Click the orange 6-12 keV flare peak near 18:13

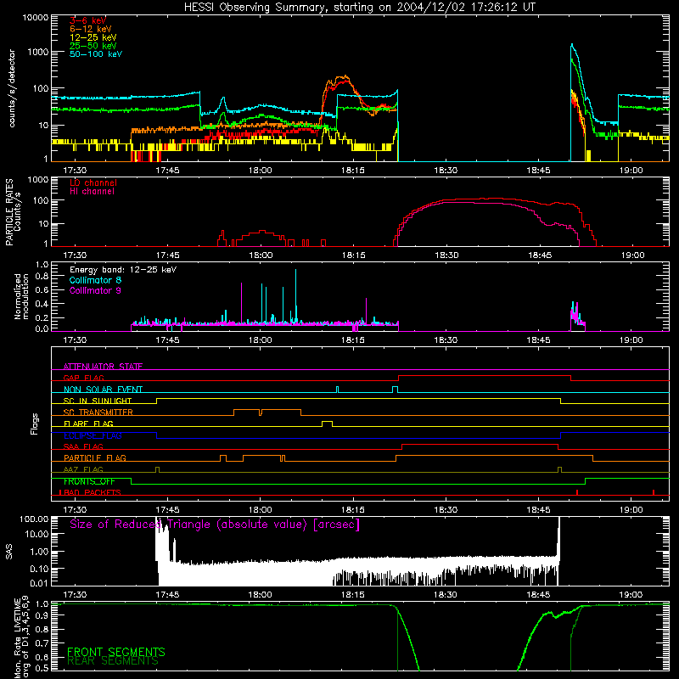[x=345, y=76]
